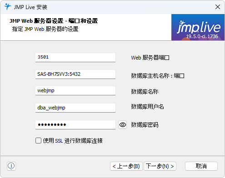Viewport: 225px width, 178px height.
Task: Go back with 上一步(B) button
Action: (x=126, y=166)
